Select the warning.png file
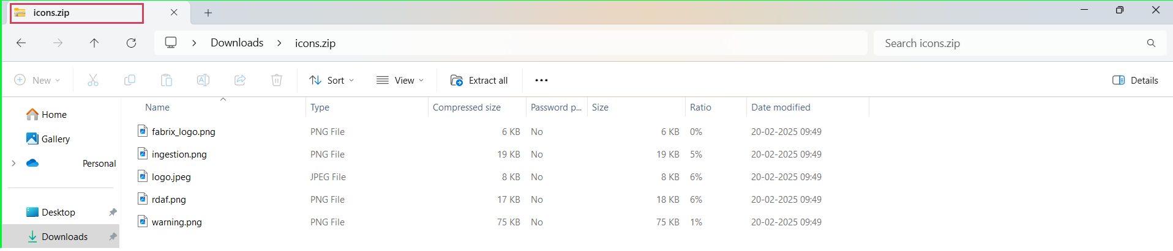This screenshot has height=251, width=1173. coord(177,222)
